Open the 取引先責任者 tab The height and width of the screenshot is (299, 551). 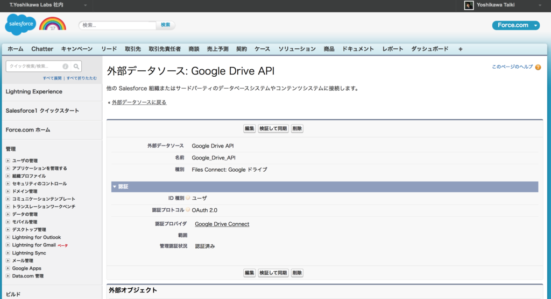165,49
